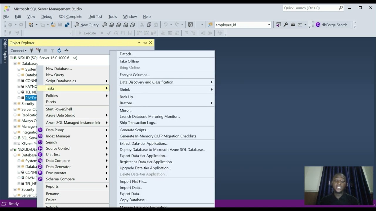Screen dimensions: 376x211
Task: Open the Tools menu
Action: pyautogui.click(x=113, y=16)
